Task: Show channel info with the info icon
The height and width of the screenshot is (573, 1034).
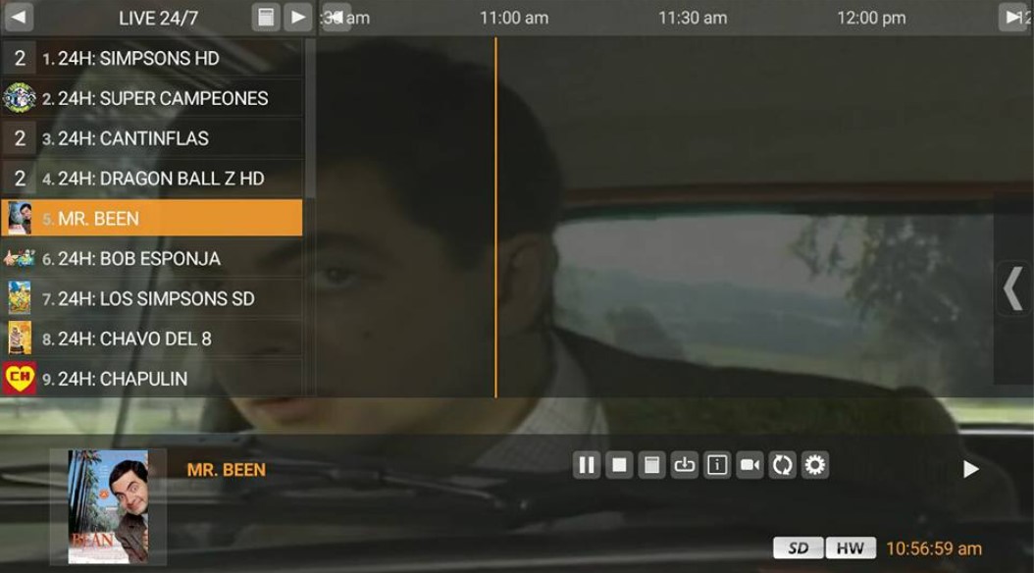Action: click(717, 465)
